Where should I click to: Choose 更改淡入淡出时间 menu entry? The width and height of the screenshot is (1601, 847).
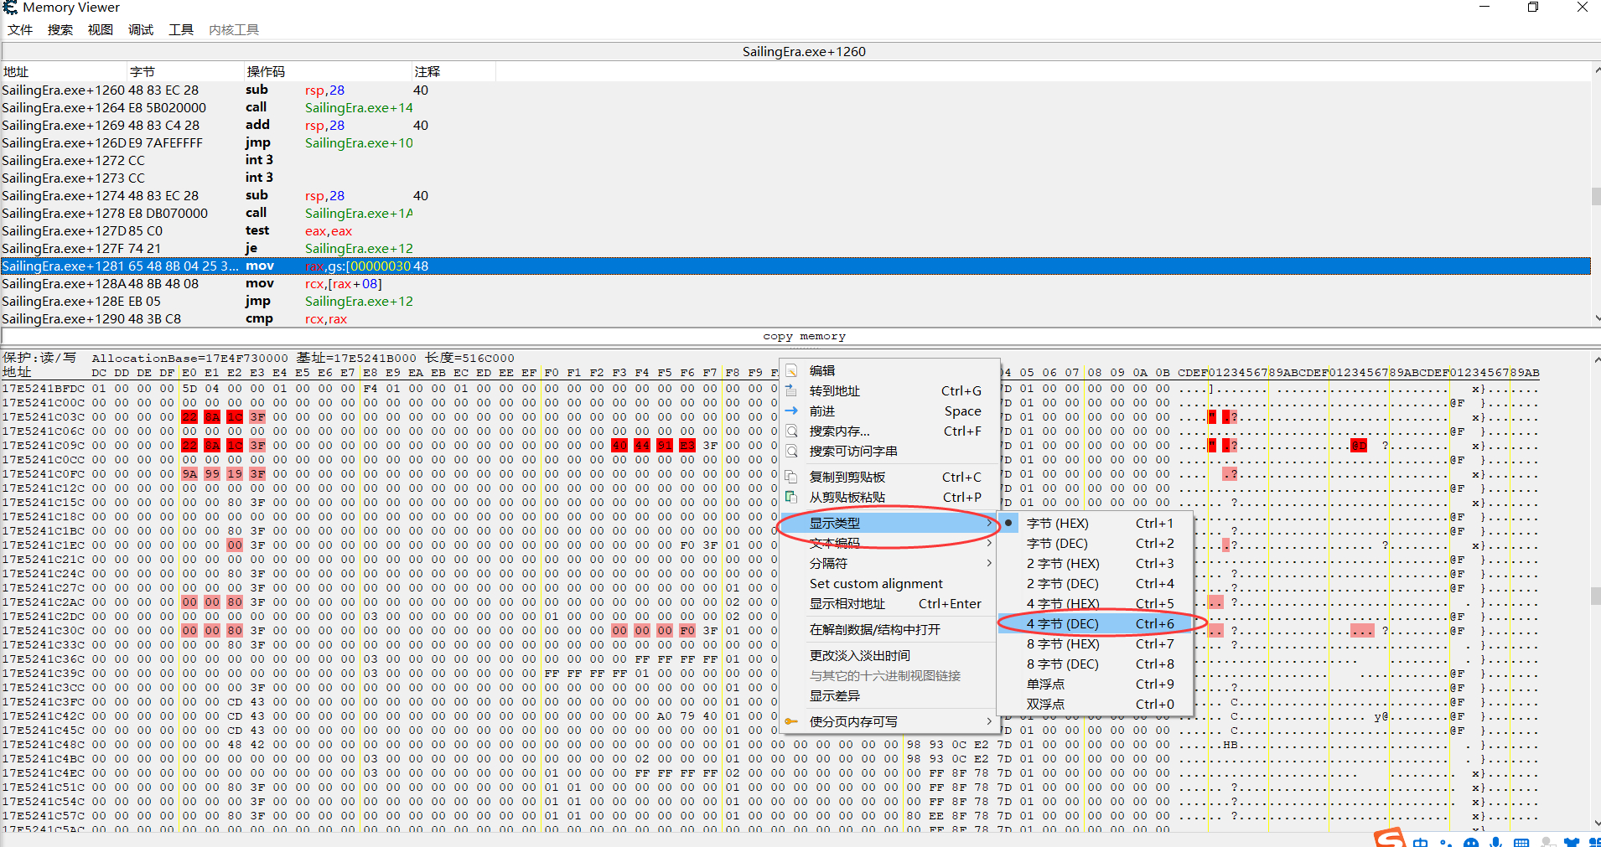click(889, 655)
